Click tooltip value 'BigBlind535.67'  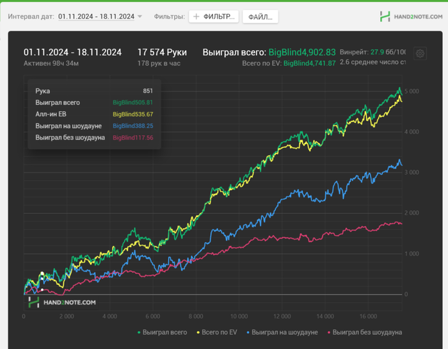point(133,114)
